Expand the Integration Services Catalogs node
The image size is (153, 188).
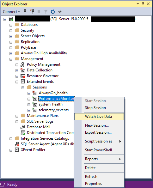pyautogui.click(x=11, y=139)
